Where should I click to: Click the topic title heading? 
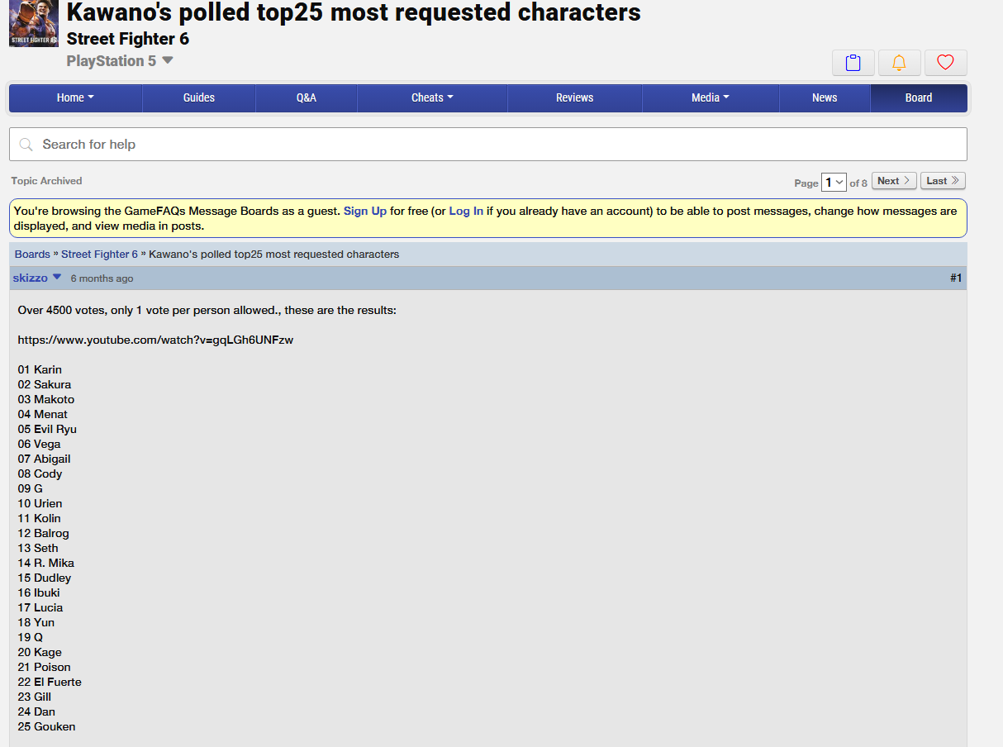(x=354, y=12)
